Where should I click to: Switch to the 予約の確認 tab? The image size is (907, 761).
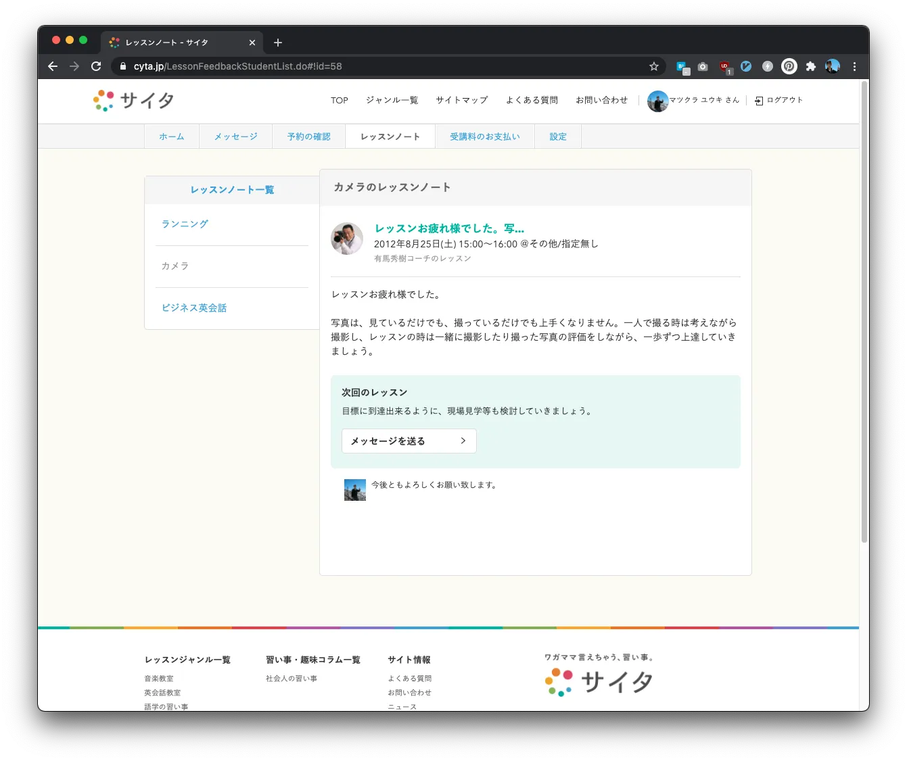[308, 137]
